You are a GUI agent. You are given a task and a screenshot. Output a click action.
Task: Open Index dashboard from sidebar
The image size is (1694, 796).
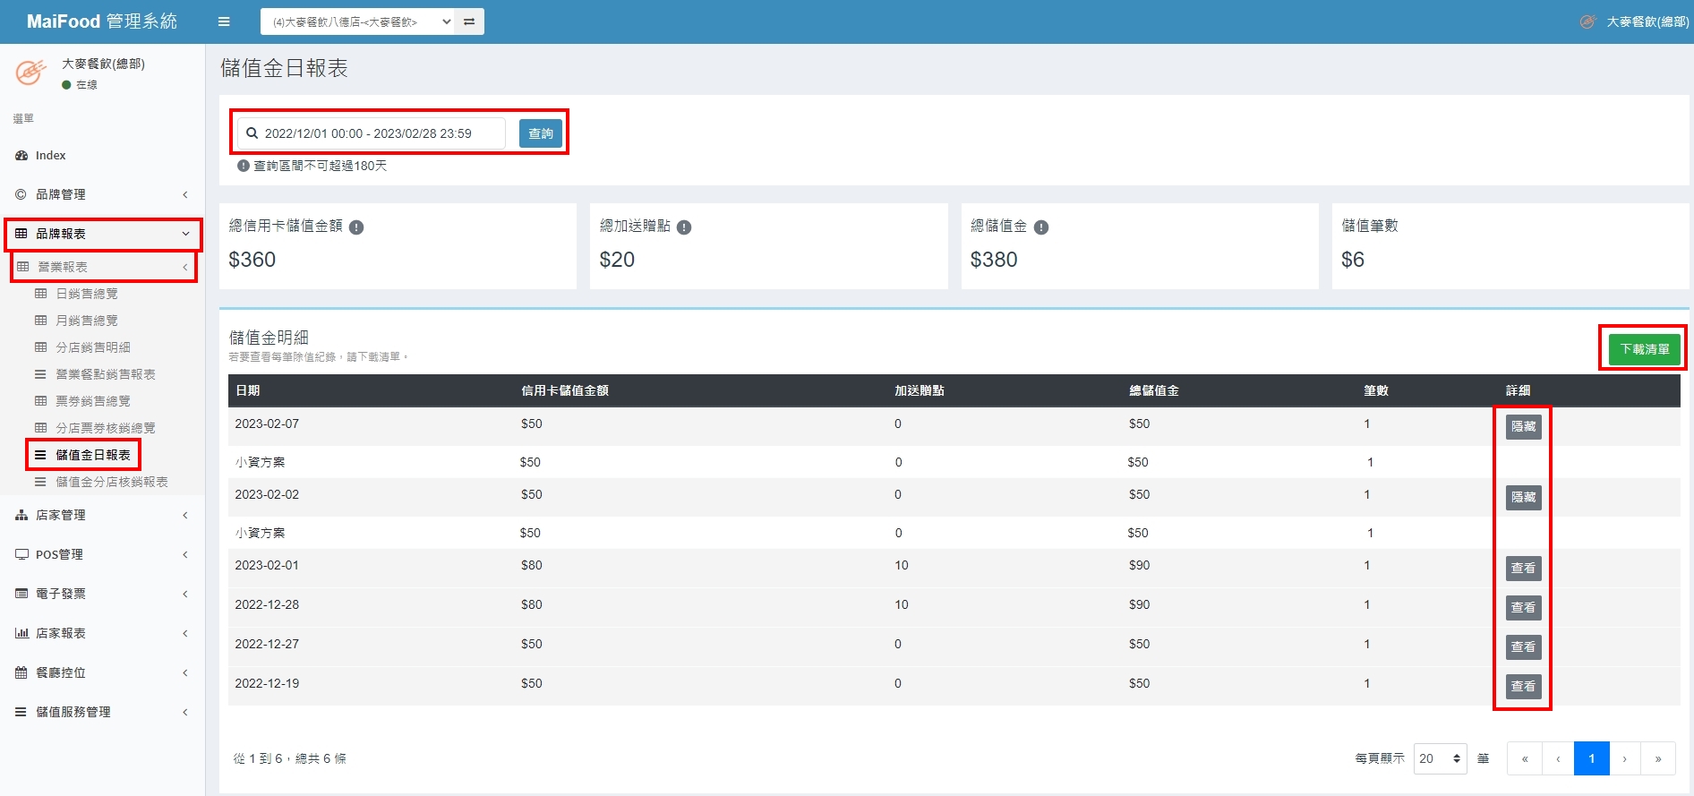click(50, 155)
